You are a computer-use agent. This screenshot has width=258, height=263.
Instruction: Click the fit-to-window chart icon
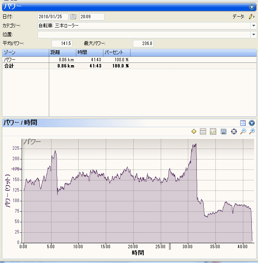point(234,131)
